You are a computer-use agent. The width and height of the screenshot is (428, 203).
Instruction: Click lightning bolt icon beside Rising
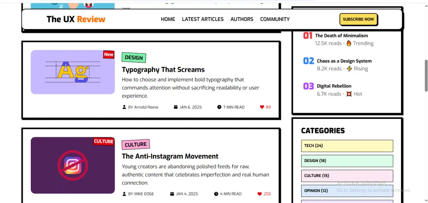click(x=349, y=69)
